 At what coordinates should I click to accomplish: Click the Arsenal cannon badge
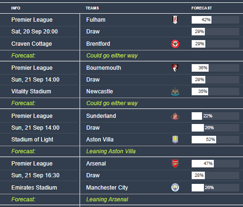click(175, 164)
